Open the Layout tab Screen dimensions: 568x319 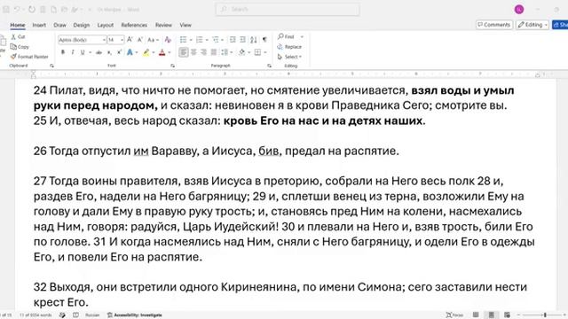[x=106, y=25]
